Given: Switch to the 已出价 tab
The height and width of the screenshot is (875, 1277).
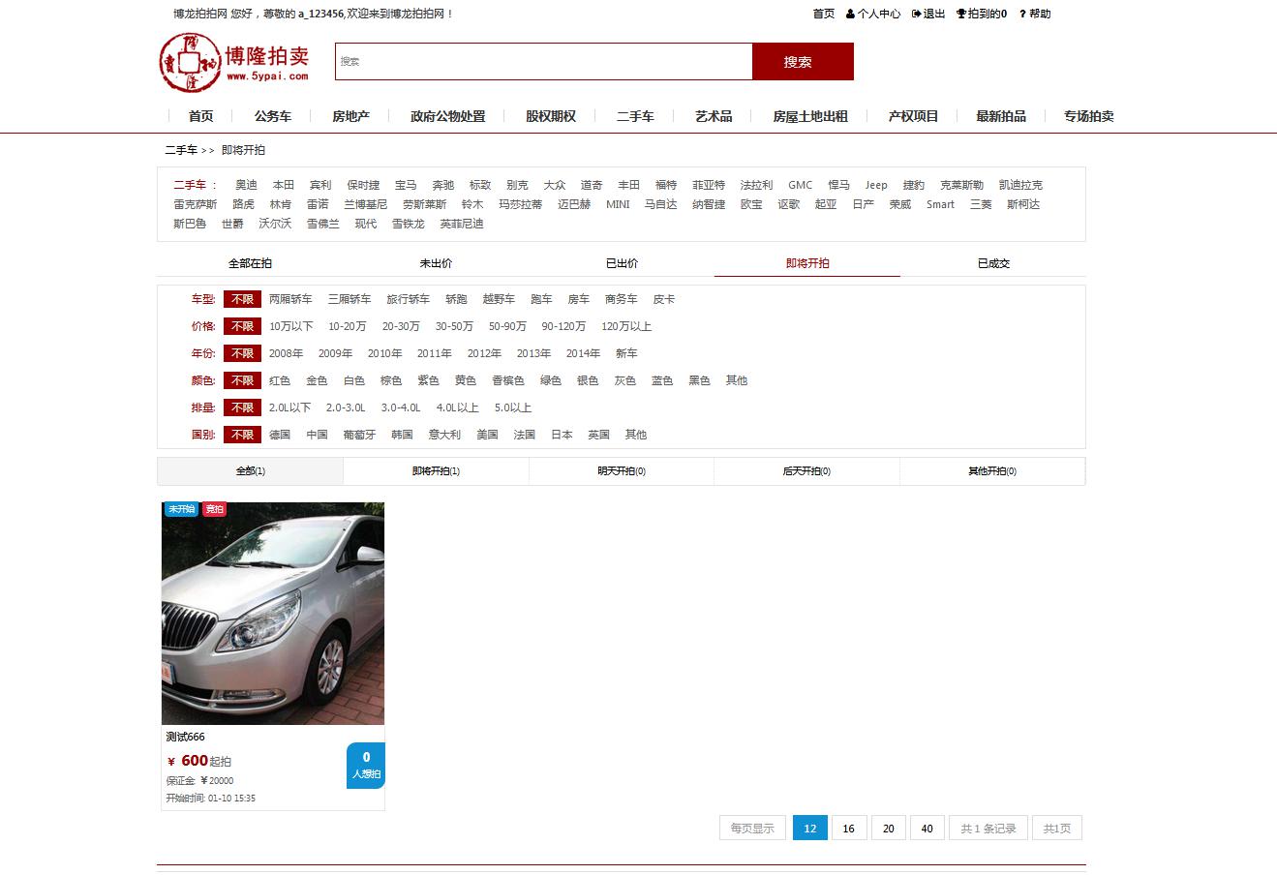Looking at the screenshot, I should (x=622, y=263).
